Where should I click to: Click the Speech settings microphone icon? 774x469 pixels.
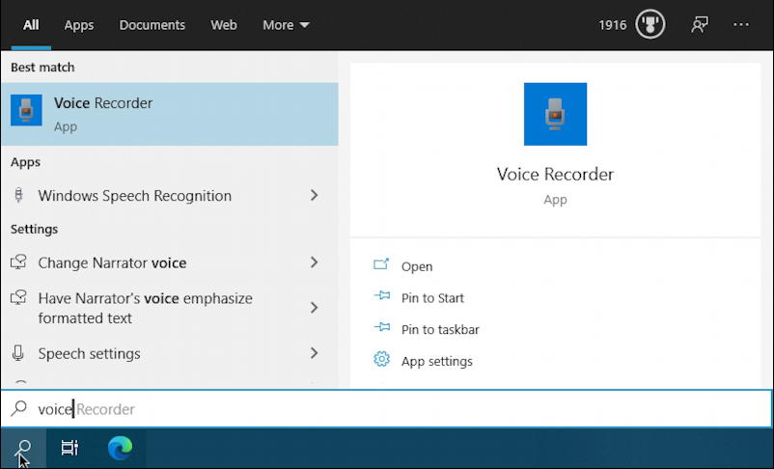pos(18,353)
